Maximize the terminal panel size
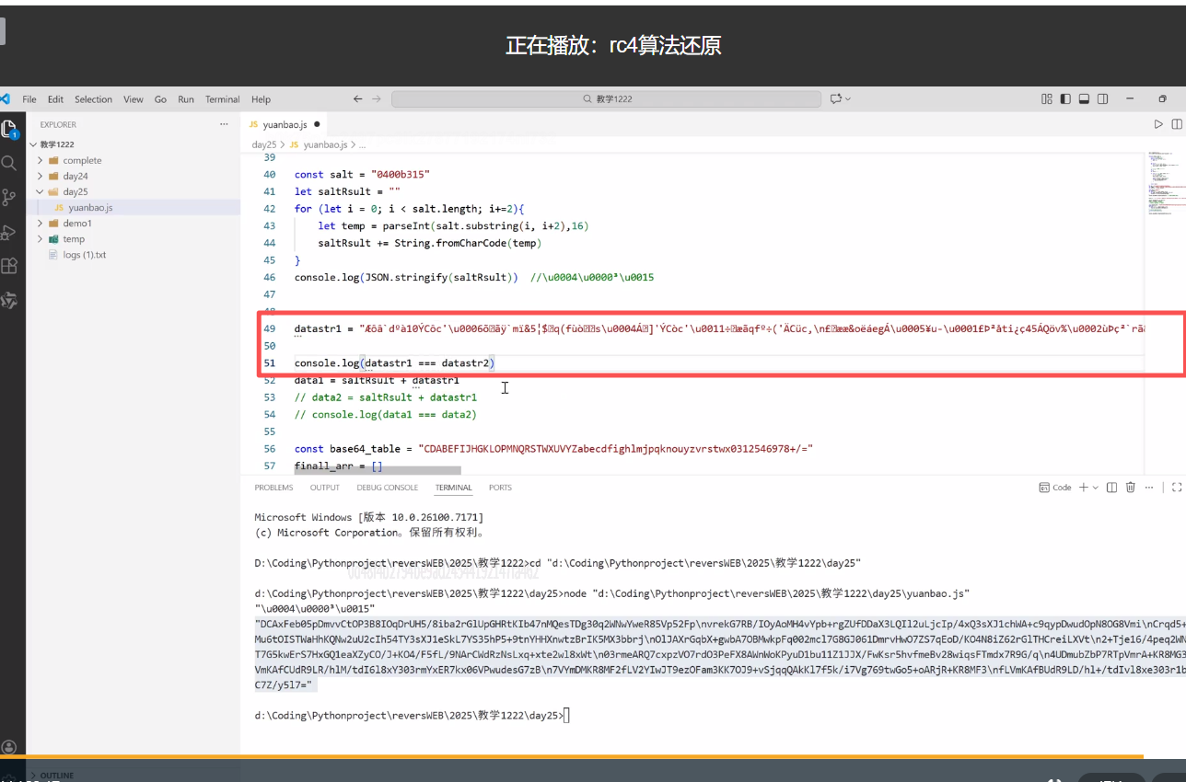This screenshot has height=782, width=1186. click(1177, 488)
